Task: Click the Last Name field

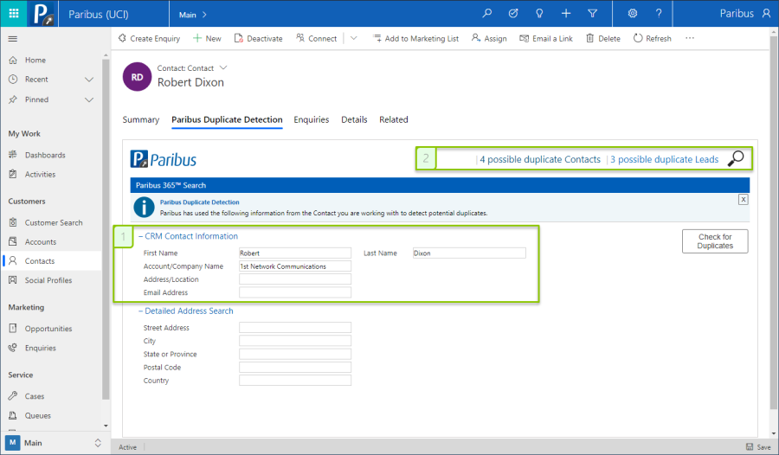Action: pyautogui.click(x=469, y=253)
